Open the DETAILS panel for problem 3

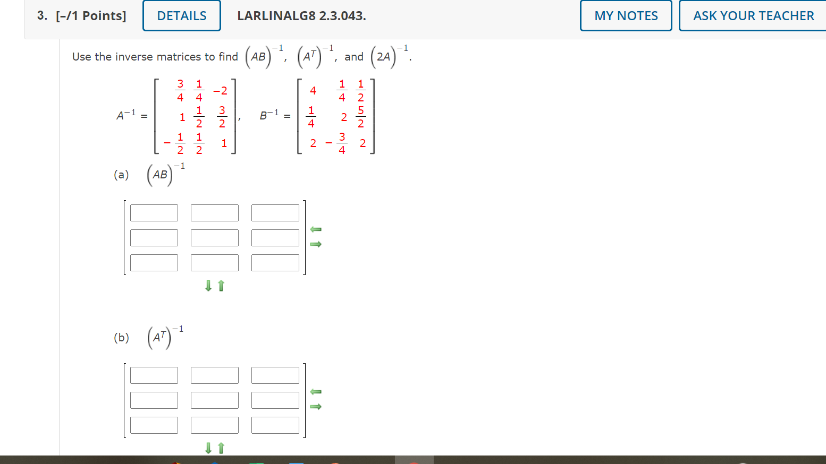coord(181,15)
